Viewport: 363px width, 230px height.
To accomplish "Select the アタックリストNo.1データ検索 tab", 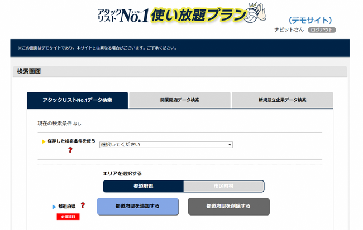I will pos(77,100).
